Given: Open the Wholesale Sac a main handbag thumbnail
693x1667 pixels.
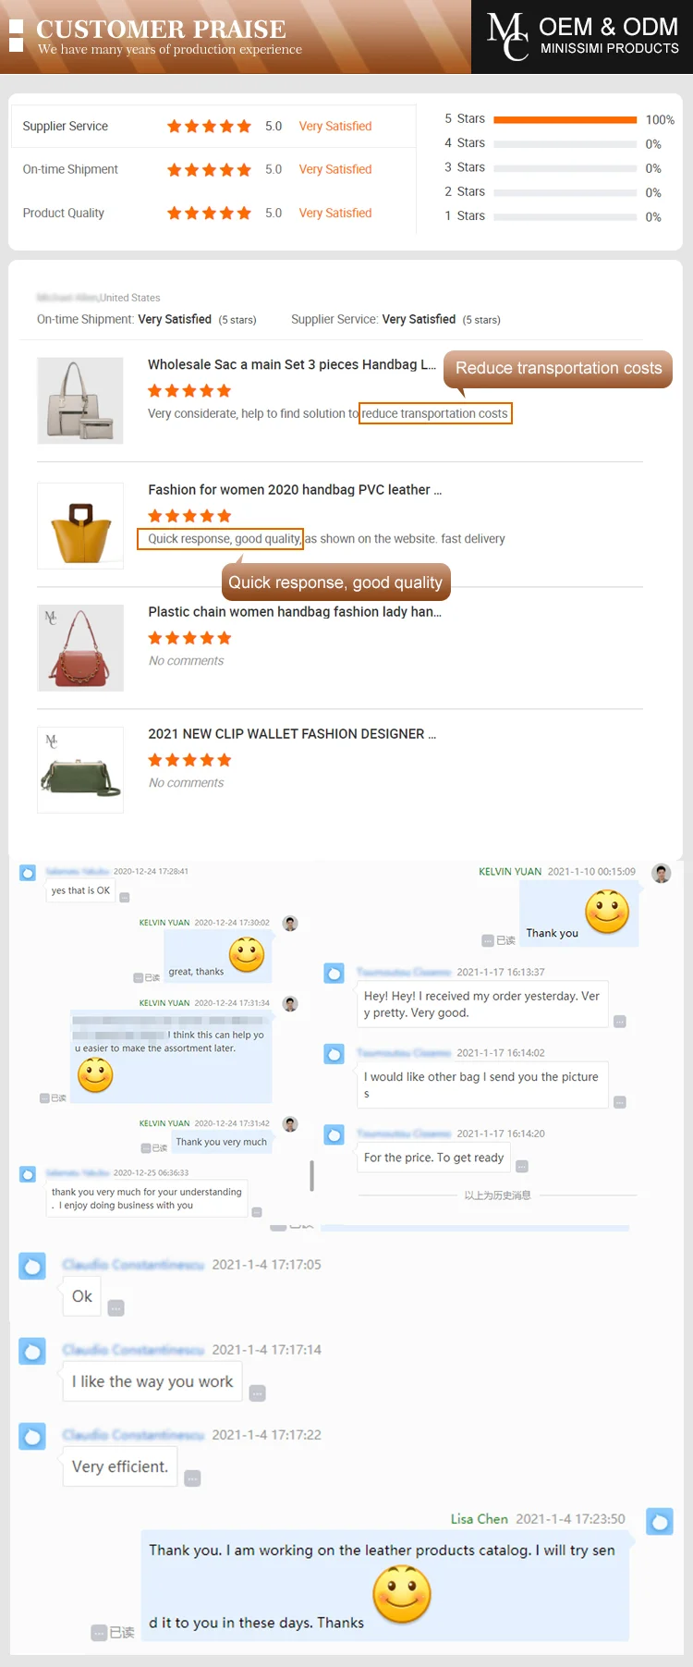Looking at the screenshot, I should 80,400.
